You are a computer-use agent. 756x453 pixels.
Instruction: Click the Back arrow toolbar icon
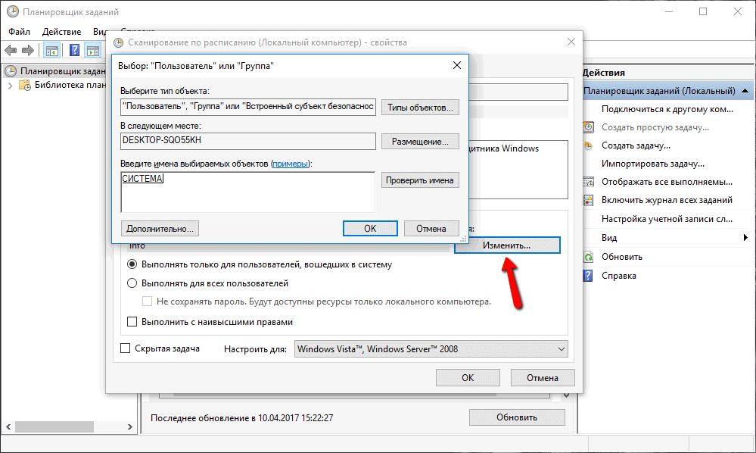(11, 50)
